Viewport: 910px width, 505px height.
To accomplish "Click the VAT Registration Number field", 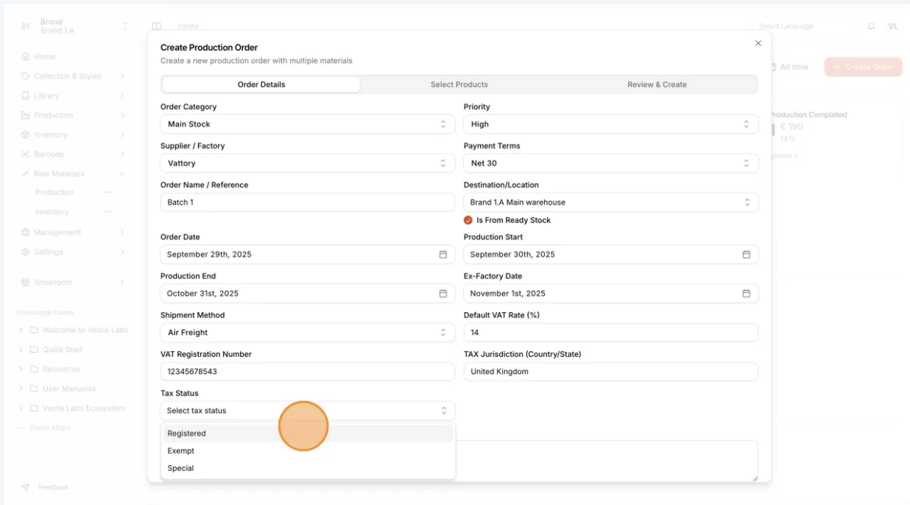I will (308, 372).
